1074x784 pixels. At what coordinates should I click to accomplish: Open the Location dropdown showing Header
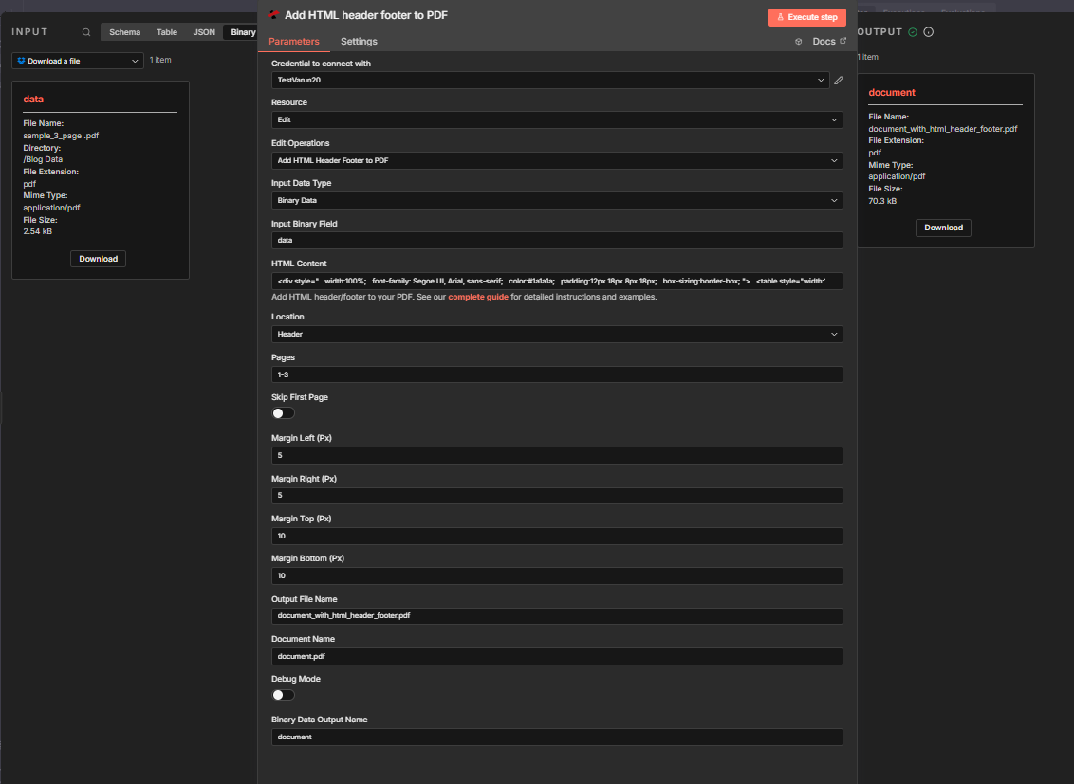click(556, 334)
